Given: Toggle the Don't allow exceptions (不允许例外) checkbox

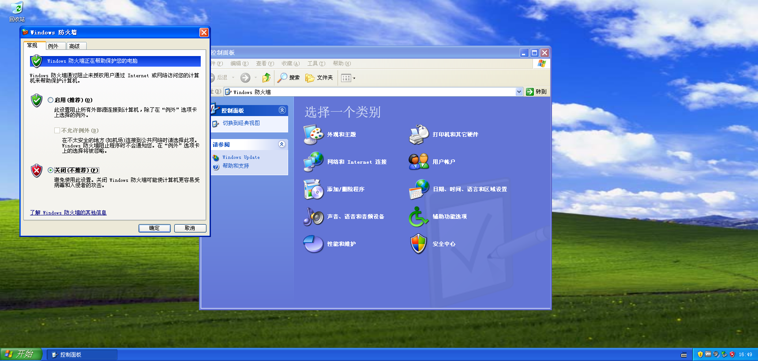Looking at the screenshot, I should point(57,131).
